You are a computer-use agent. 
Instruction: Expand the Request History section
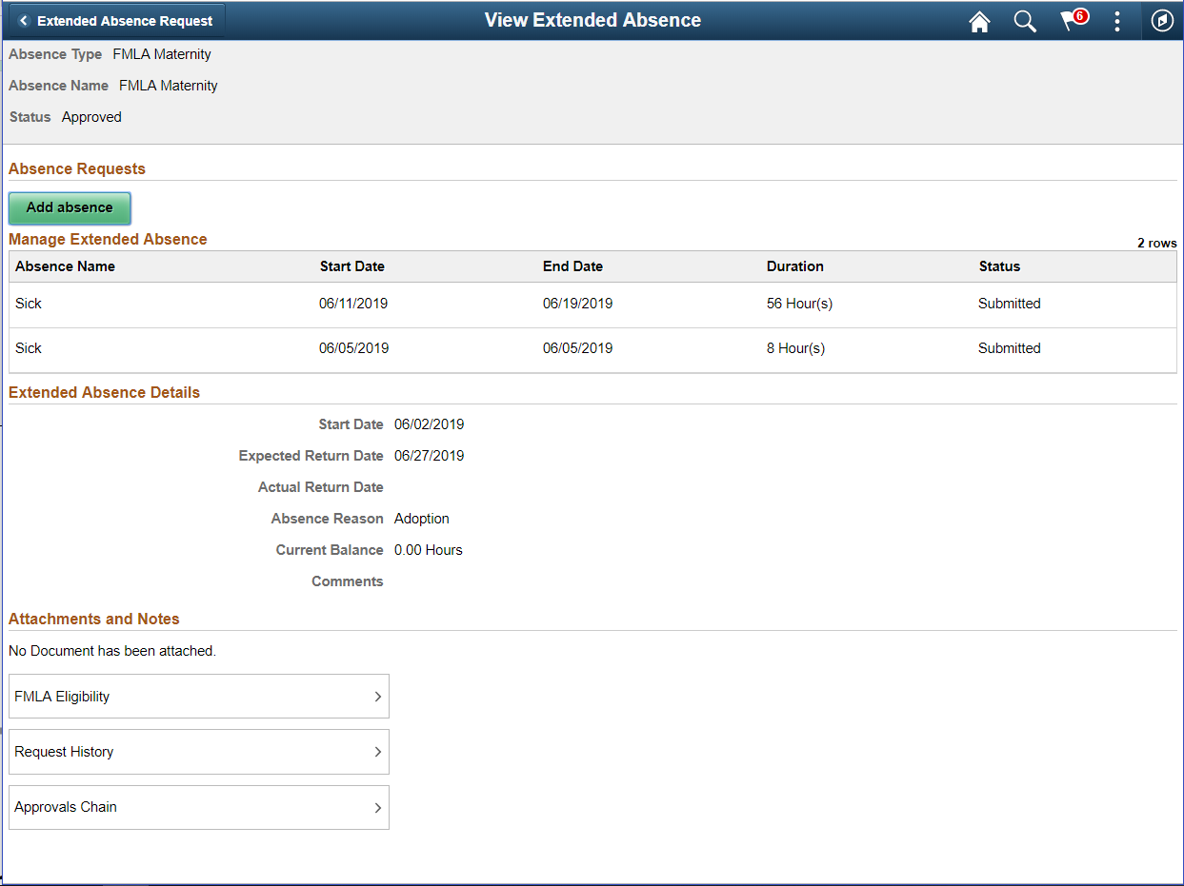[199, 752]
